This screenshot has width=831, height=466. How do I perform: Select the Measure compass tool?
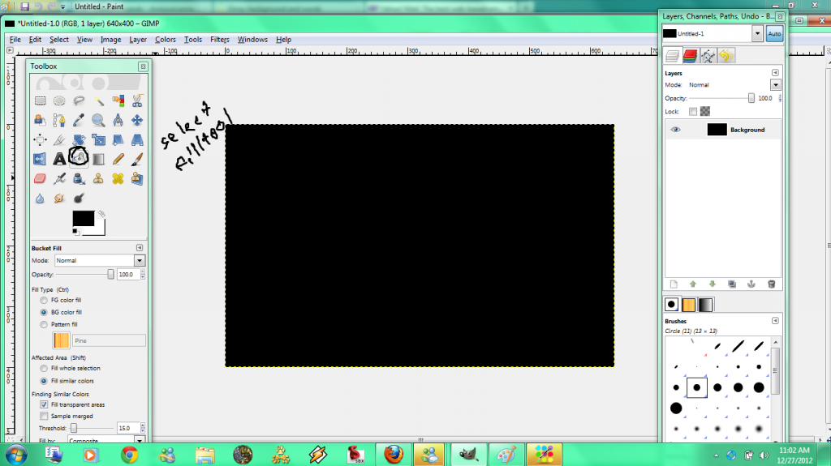(x=118, y=120)
